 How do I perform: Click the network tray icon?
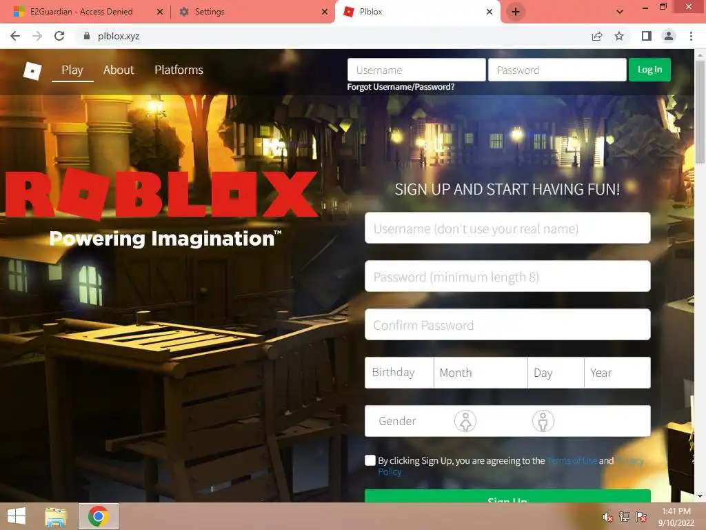[x=625, y=517]
